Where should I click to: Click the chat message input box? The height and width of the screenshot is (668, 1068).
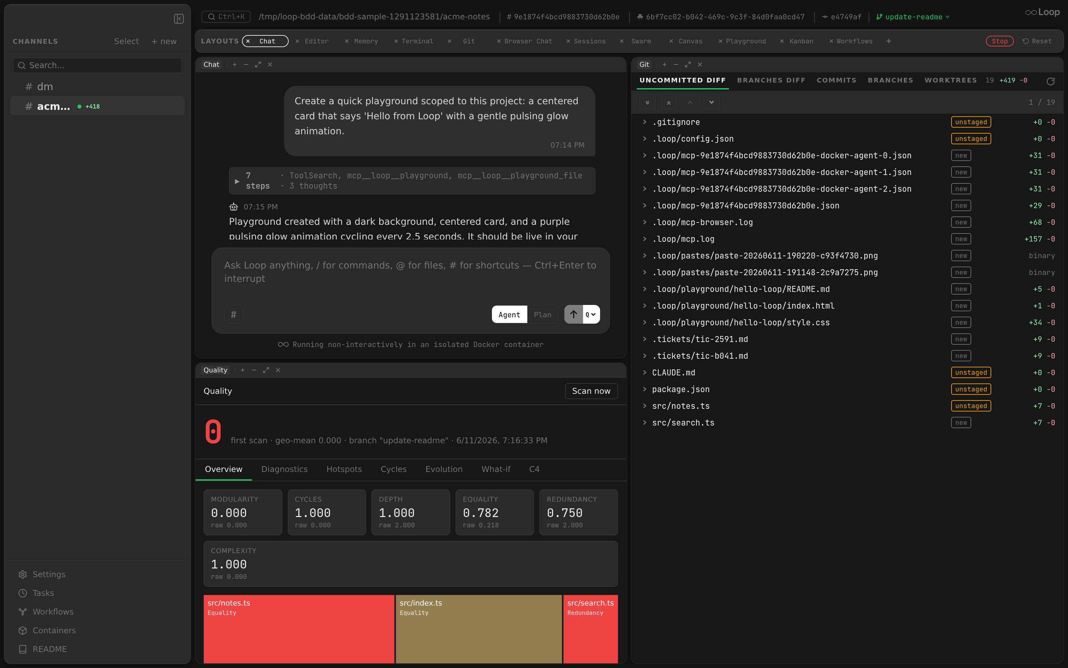tap(411, 272)
